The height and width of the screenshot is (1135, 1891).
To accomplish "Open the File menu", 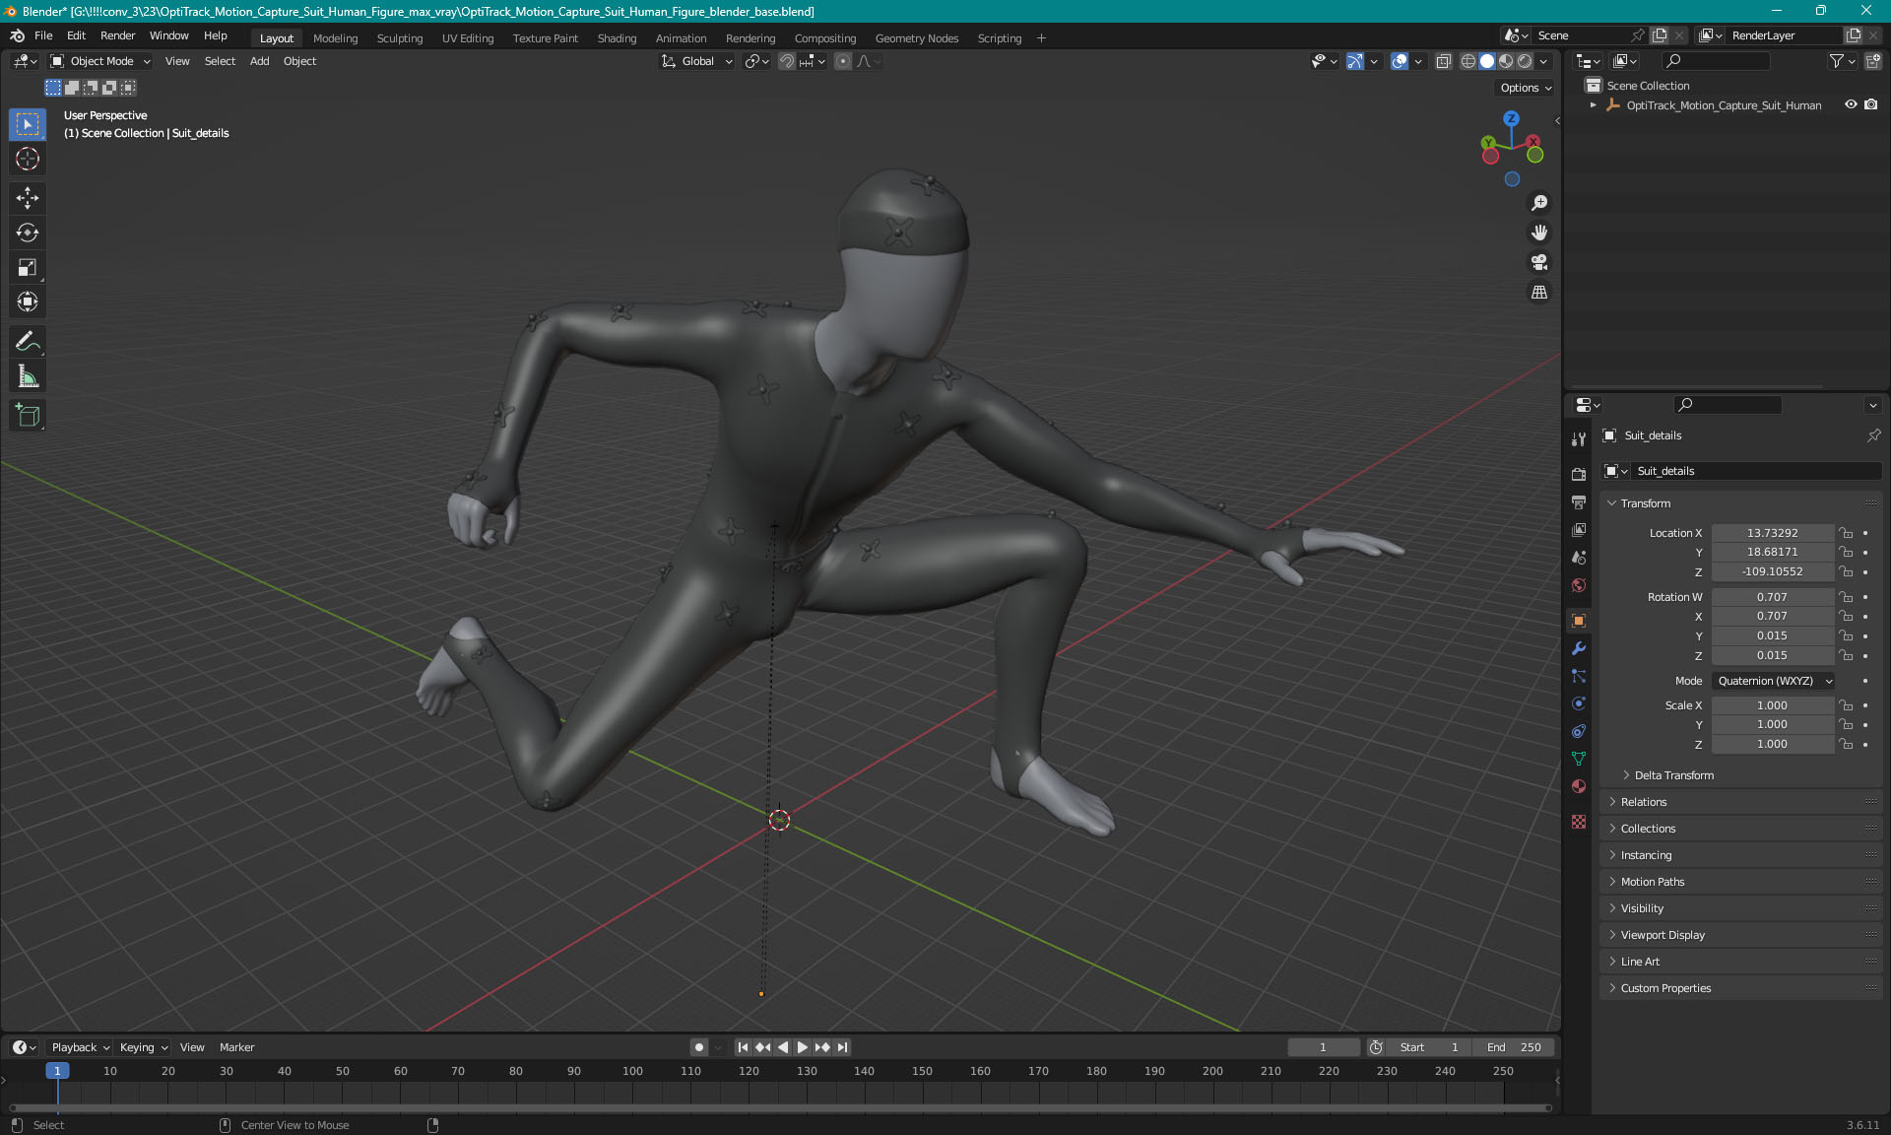I will click(x=43, y=35).
